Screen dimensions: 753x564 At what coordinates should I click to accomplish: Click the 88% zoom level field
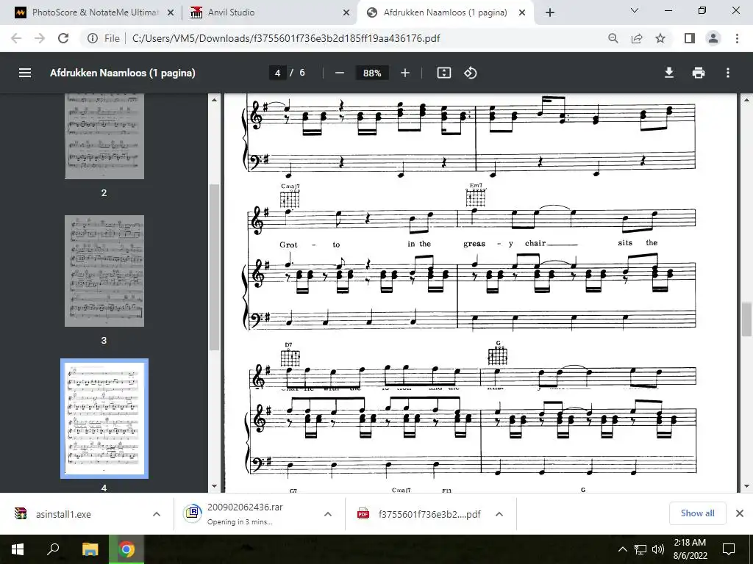(371, 73)
